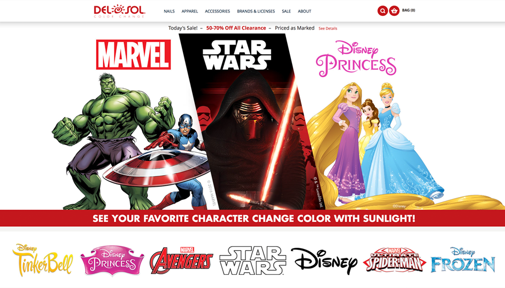Expand the About menu item

click(304, 11)
